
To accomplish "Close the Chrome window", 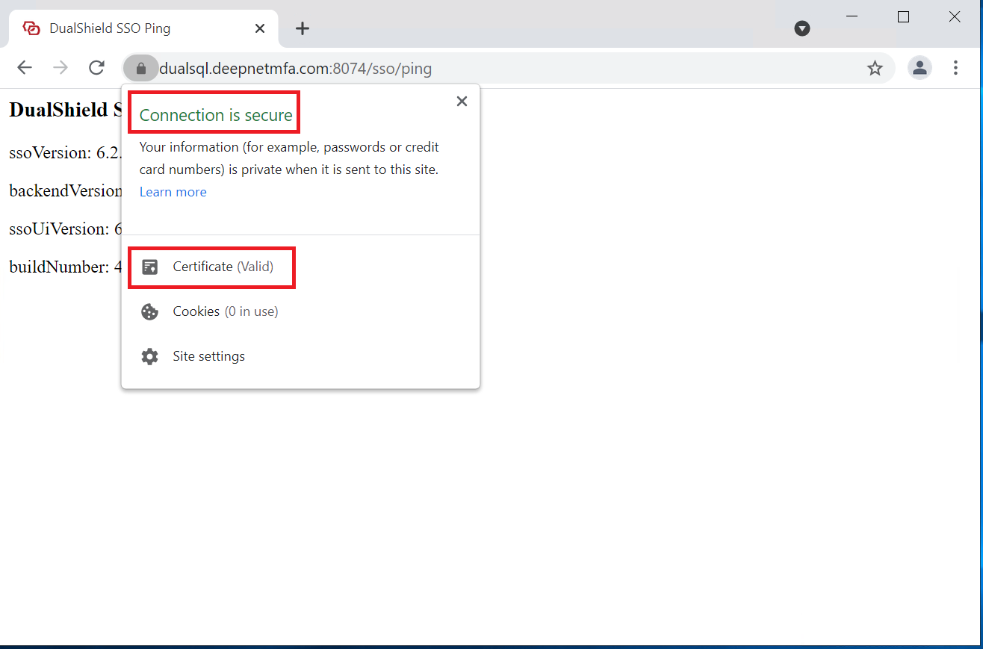I will (955, 16).
